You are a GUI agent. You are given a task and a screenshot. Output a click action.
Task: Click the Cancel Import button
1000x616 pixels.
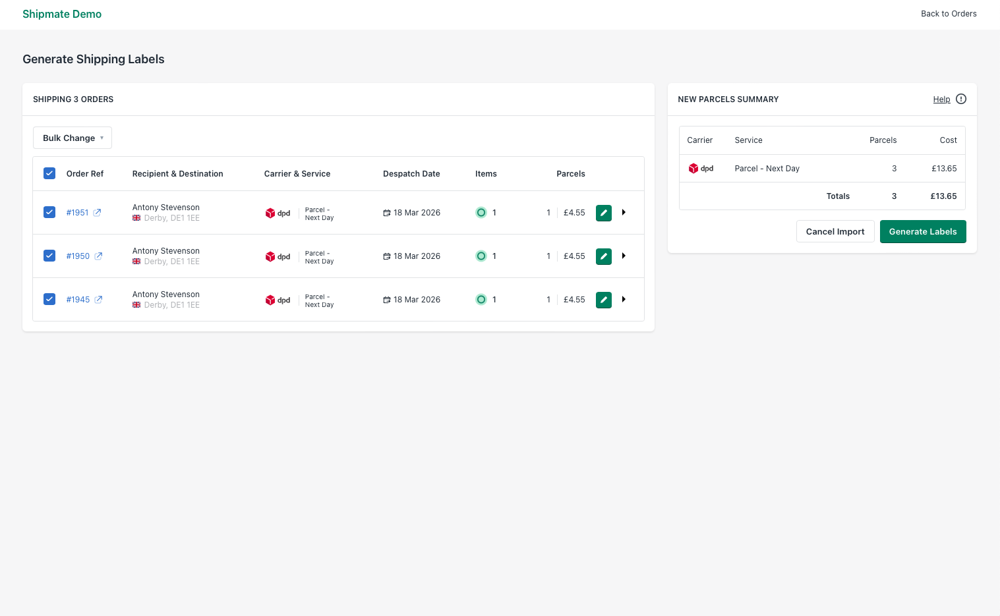coord(835,231)
